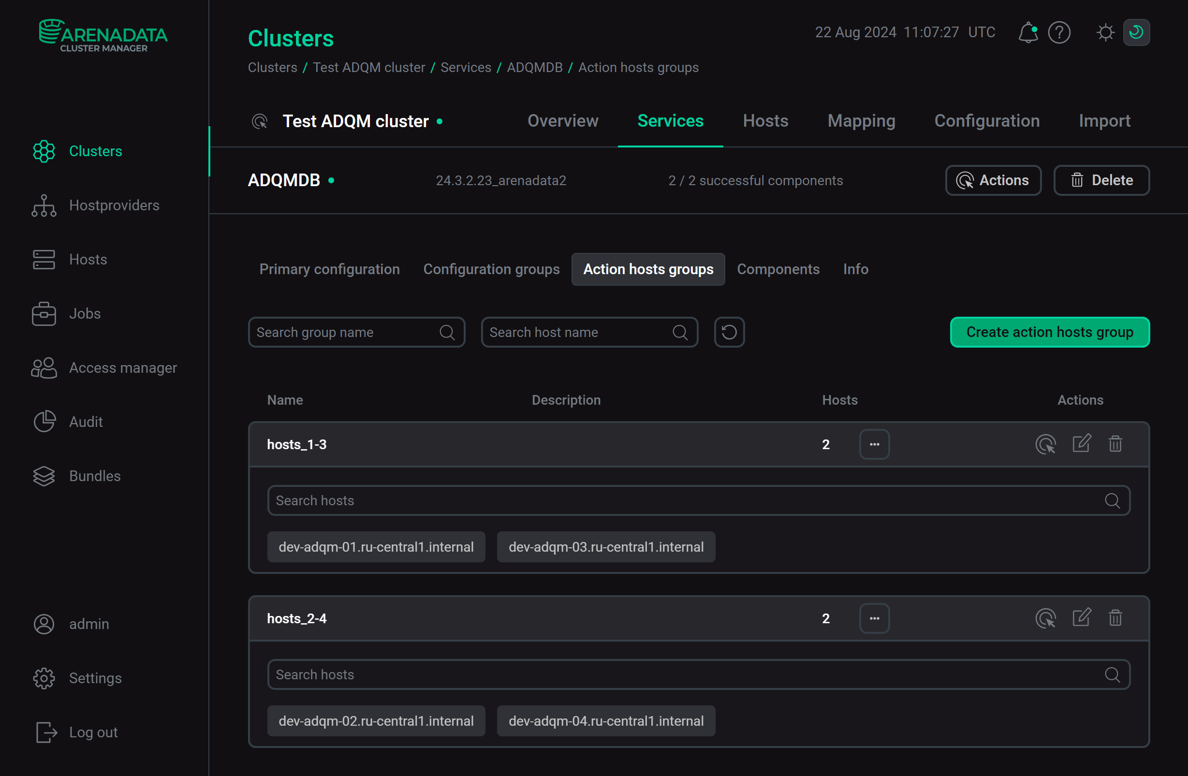Switch to the Mapping tab
This screenshot has height=776, width=1188.
[861, 121]
